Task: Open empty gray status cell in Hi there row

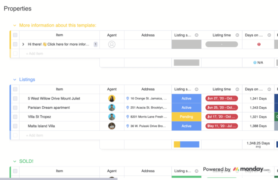Action: tap(186, 44)
